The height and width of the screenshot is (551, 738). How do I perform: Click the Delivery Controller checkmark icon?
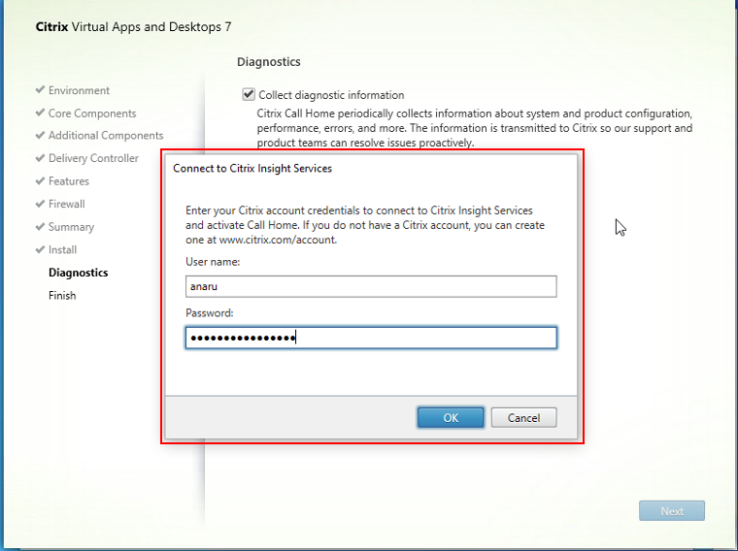pos(41,158)
